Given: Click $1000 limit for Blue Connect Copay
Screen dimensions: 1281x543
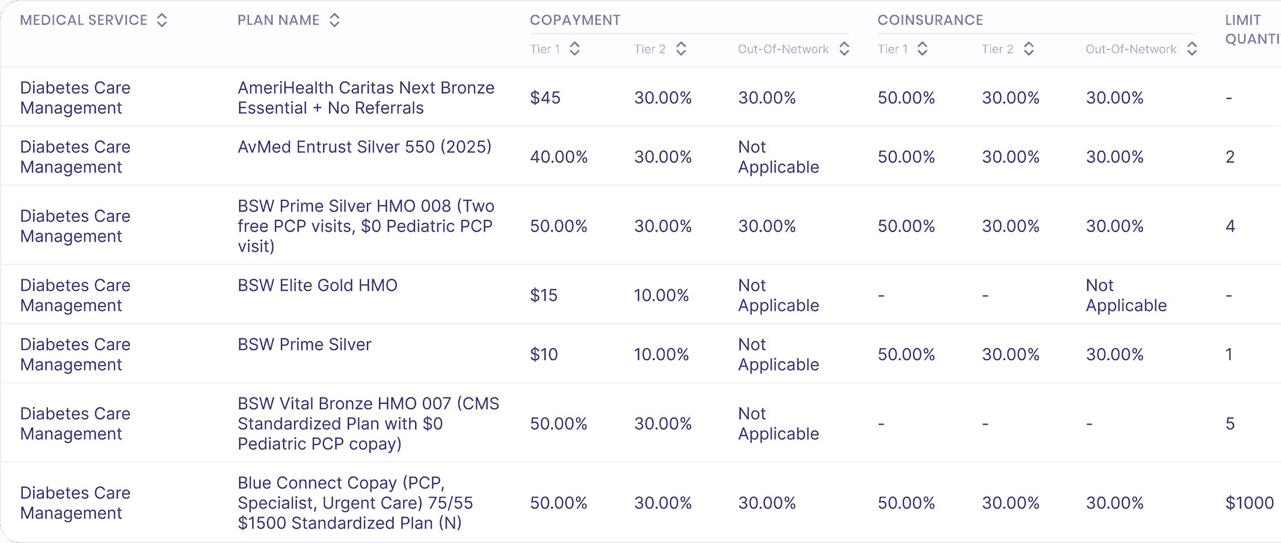Looking at the screenshot, I should click(1249, 503).
